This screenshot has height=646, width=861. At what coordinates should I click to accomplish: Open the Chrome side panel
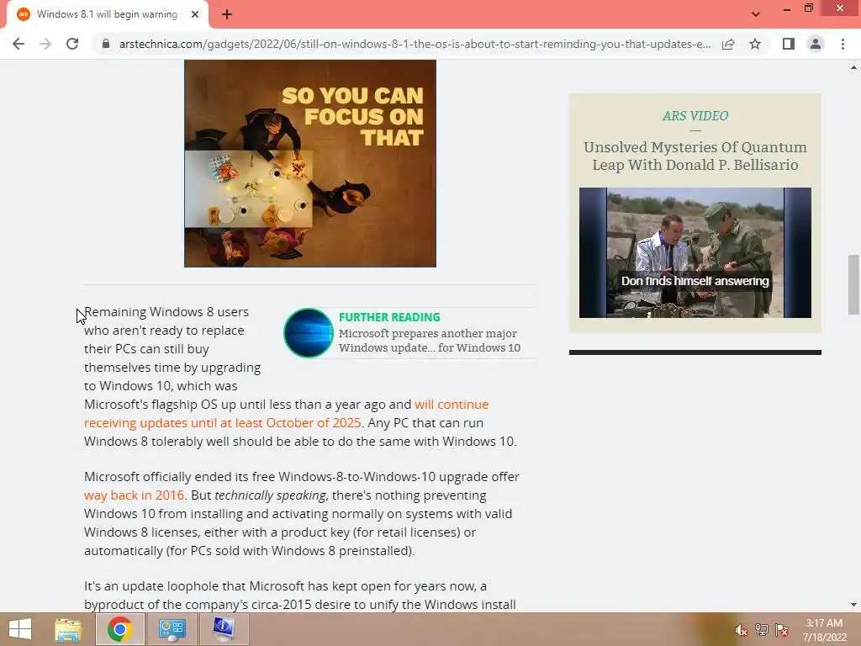(789, 44)
